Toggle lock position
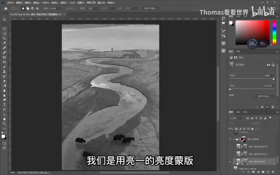280x175 pixels. tap(244, 129)
